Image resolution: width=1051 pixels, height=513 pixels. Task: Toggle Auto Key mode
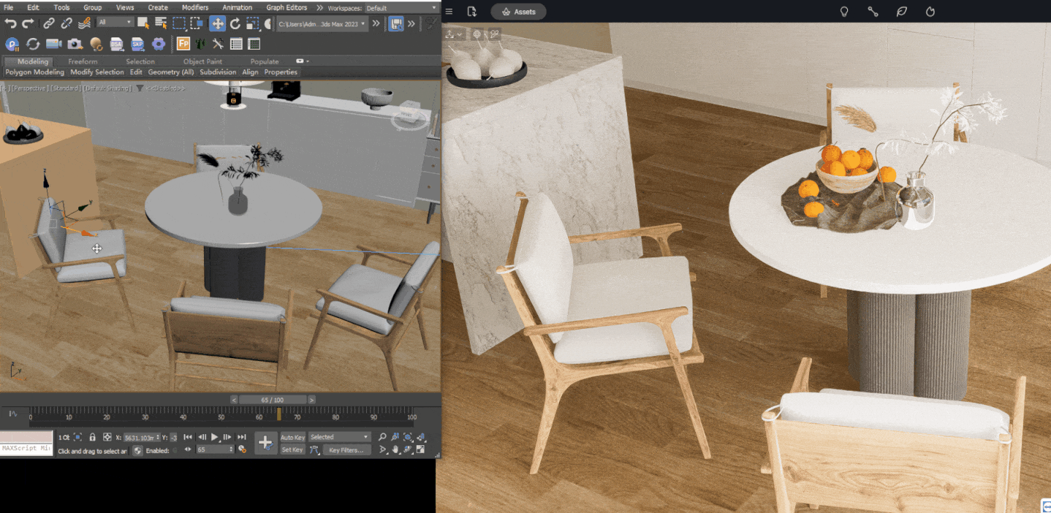[x=292, y=437]
